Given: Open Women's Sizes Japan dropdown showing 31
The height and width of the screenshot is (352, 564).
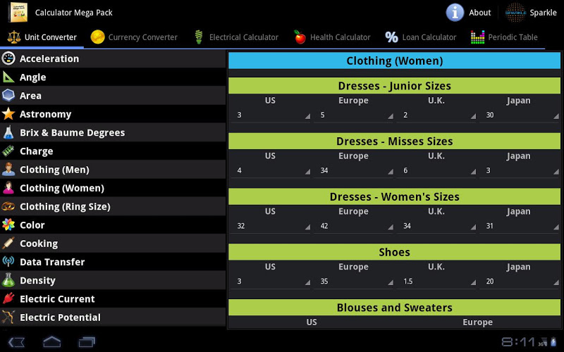Looking at the screenshot, I should click(x=520, y=226).
